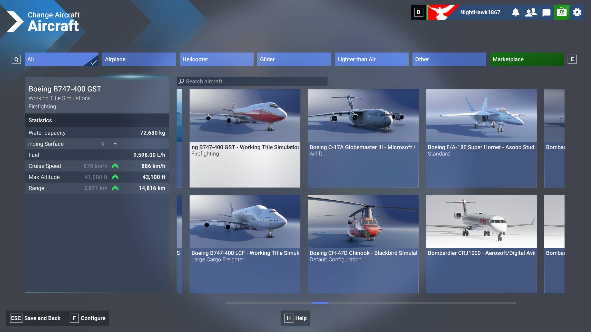Viewport: 591px width, 332px height.
Task: Click the Max Altitude 43,100 ft value
Action: [154, 177]
